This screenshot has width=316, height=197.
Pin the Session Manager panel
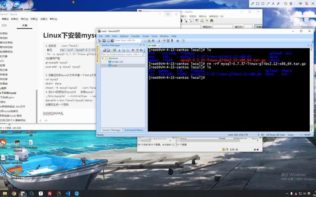click(x=141, y=45)
